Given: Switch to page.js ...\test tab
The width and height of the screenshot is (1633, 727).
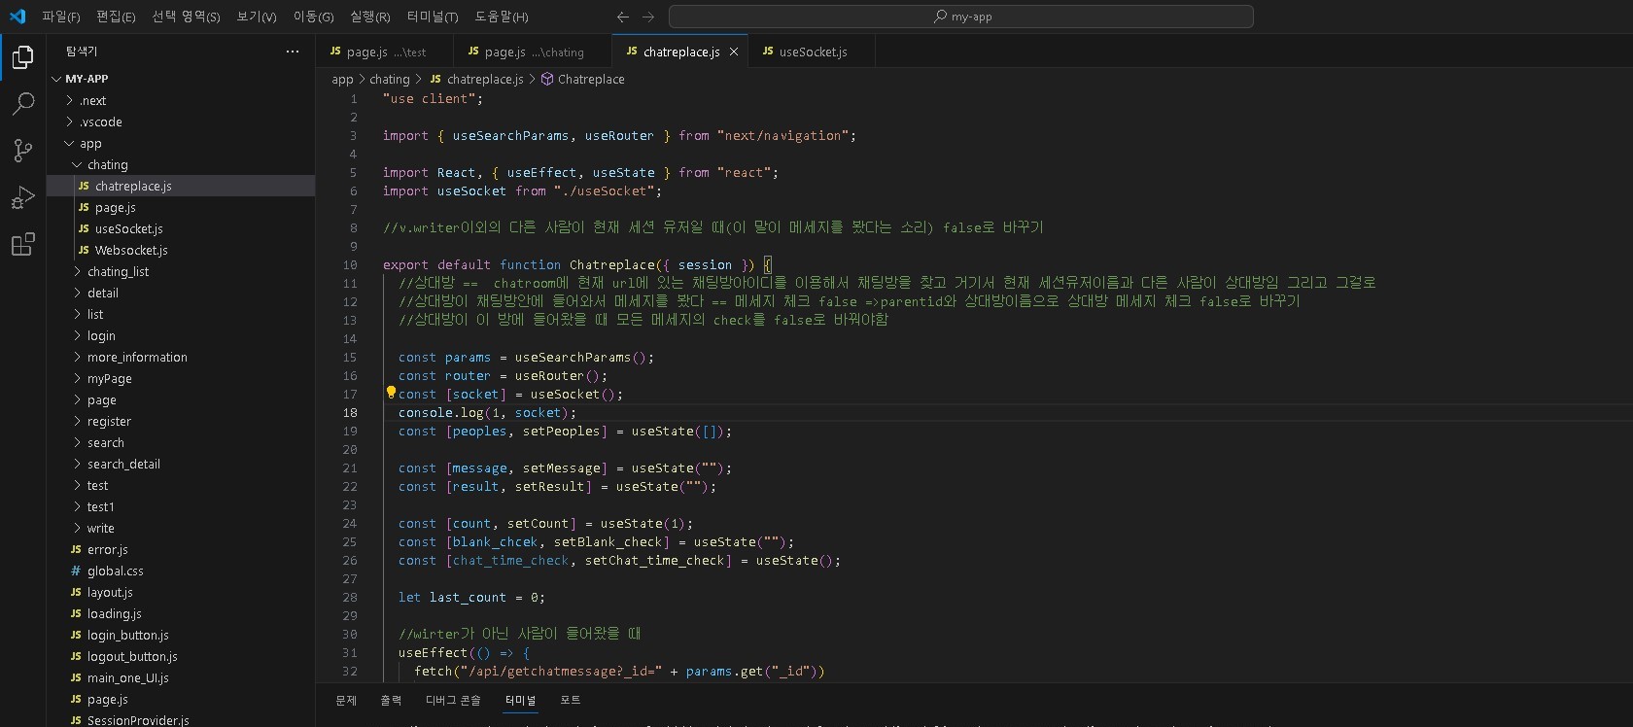Looking at the screenshot, I should pyautogui.click(x=385, y=52).
